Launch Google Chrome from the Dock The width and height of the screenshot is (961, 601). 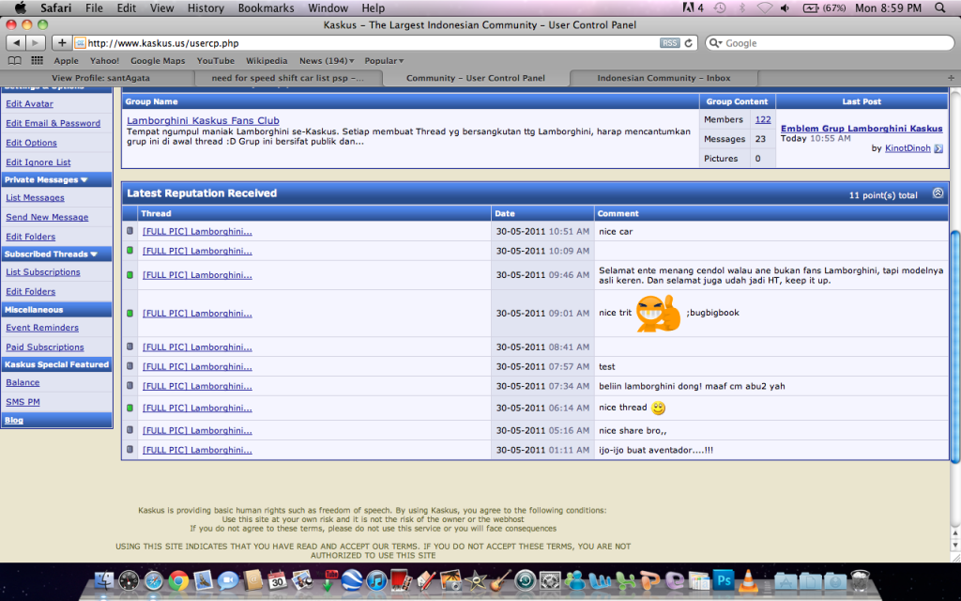178,580
